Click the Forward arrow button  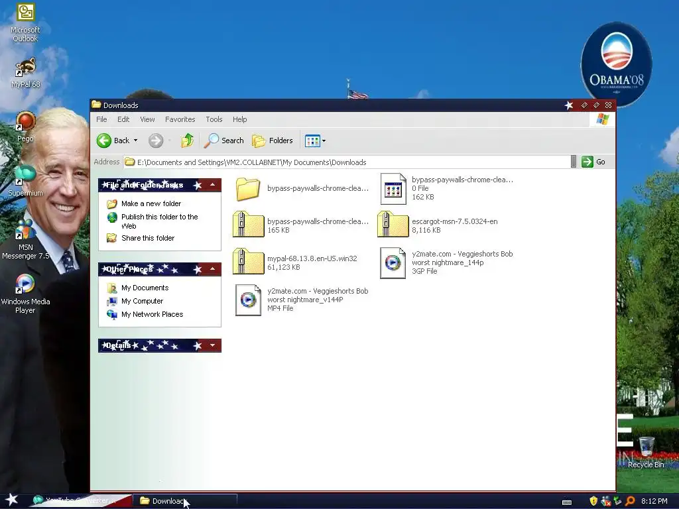click(x=156, y=141)
